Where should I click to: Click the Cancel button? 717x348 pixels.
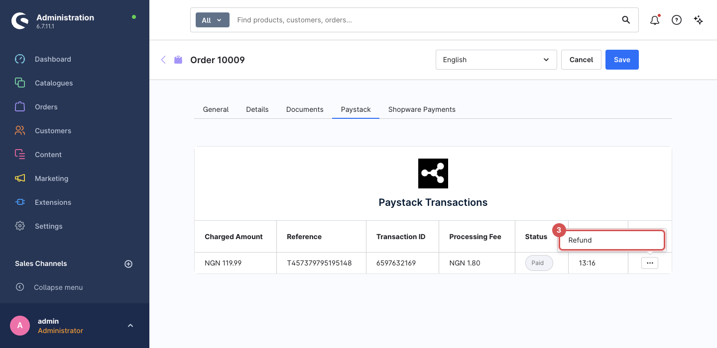(581, 60)
